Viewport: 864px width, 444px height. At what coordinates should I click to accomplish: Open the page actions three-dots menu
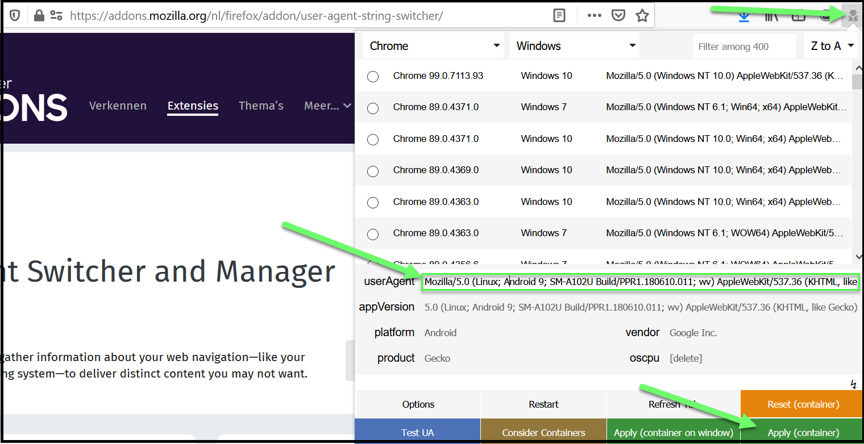594,16
